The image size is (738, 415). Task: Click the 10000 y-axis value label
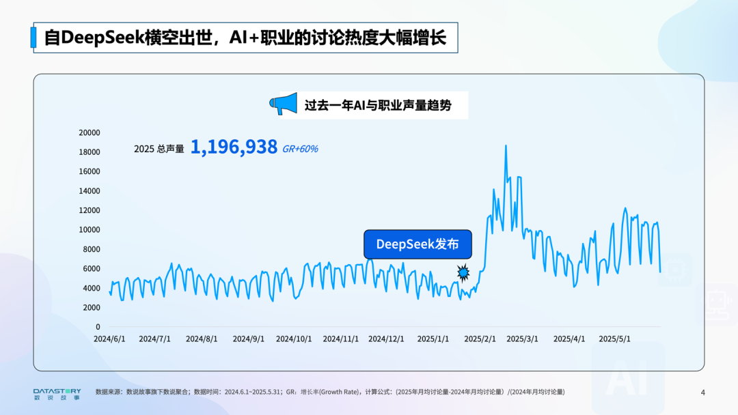[89, 230]
